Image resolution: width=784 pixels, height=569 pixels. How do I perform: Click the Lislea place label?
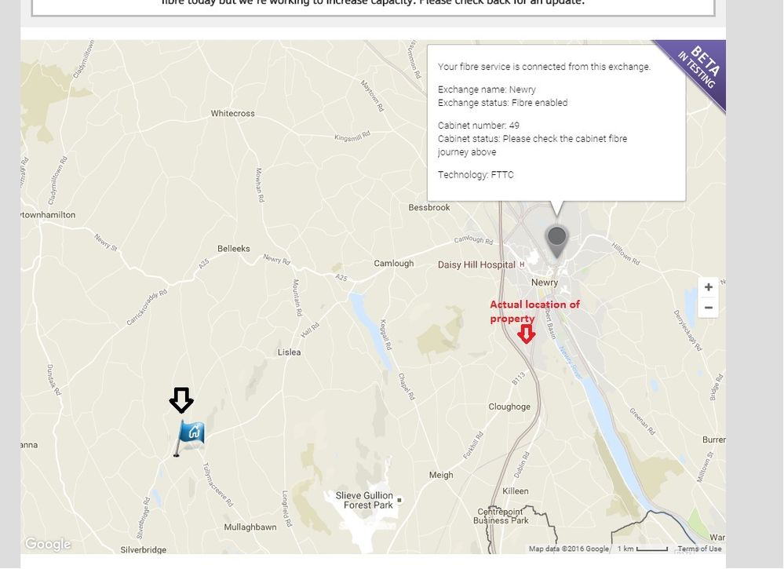[289, 352]
